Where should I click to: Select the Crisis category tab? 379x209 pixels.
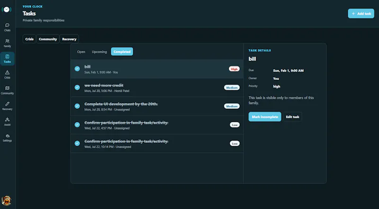[29, 39]
